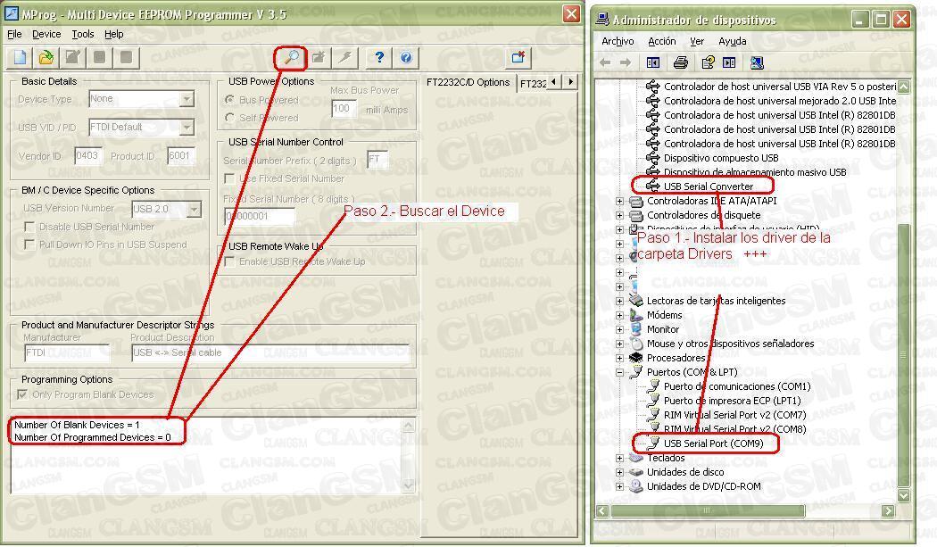
Task: Open a file with the folder icon
Action: pyautogui.click(x=46, y=59)
